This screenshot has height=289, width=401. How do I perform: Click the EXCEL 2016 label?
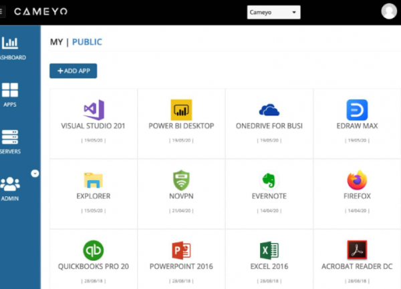[x=269, y=266]
